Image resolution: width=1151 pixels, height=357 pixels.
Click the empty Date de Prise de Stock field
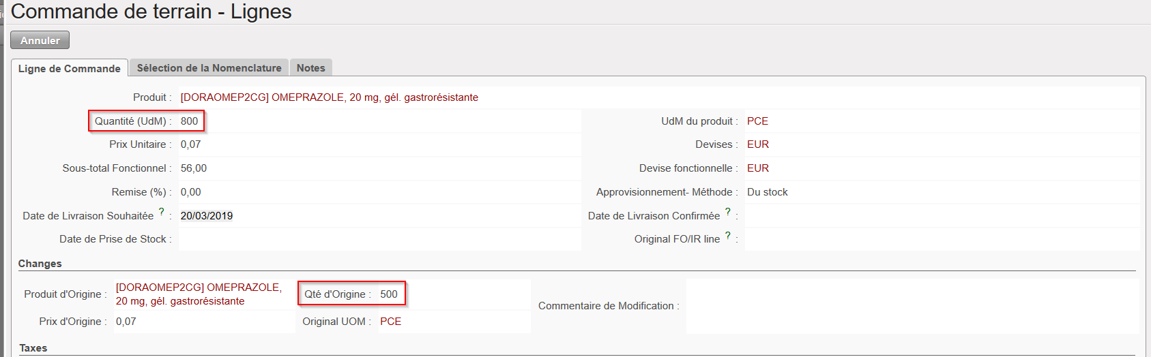tap(379, 239)
